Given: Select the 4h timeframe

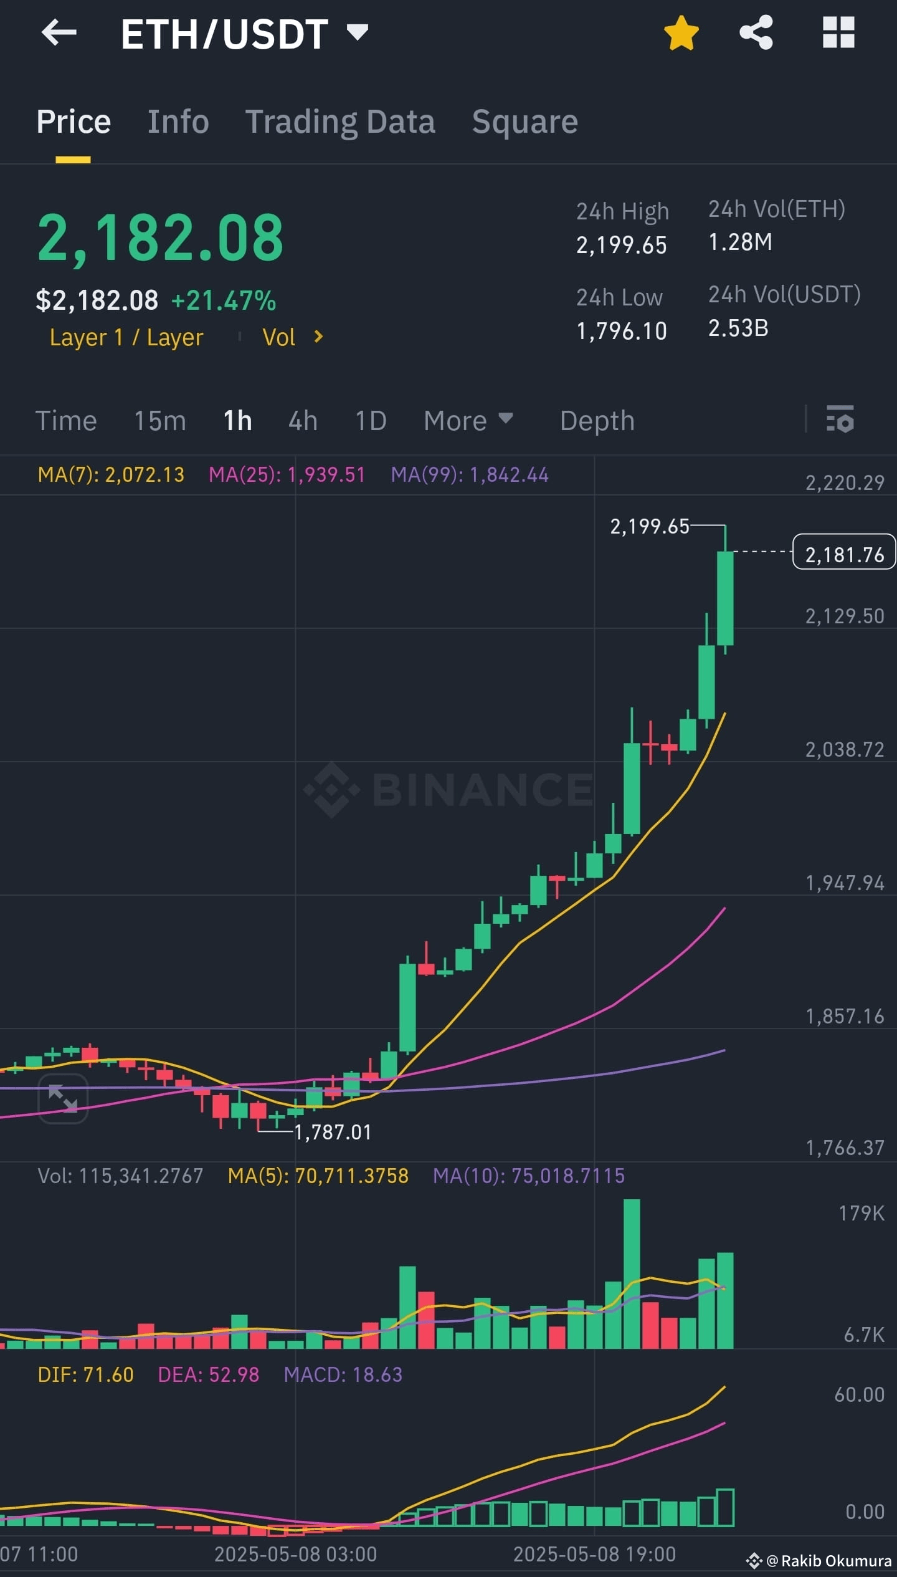Looking at the screenshot, I should pos(303,421).
